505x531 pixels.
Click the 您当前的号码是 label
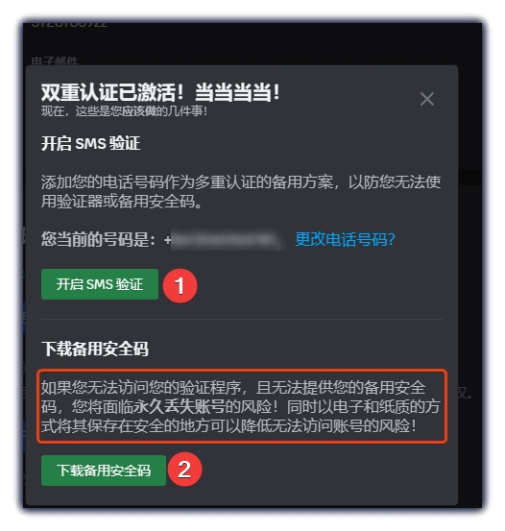coord(98,240)
